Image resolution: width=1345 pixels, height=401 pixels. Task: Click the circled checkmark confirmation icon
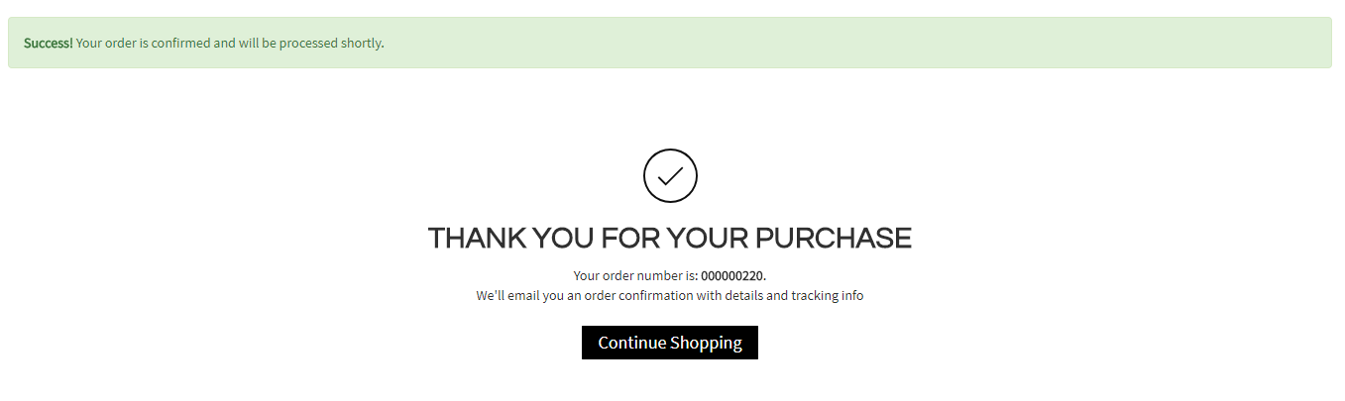pyautogui.click(x=670, y=176)
